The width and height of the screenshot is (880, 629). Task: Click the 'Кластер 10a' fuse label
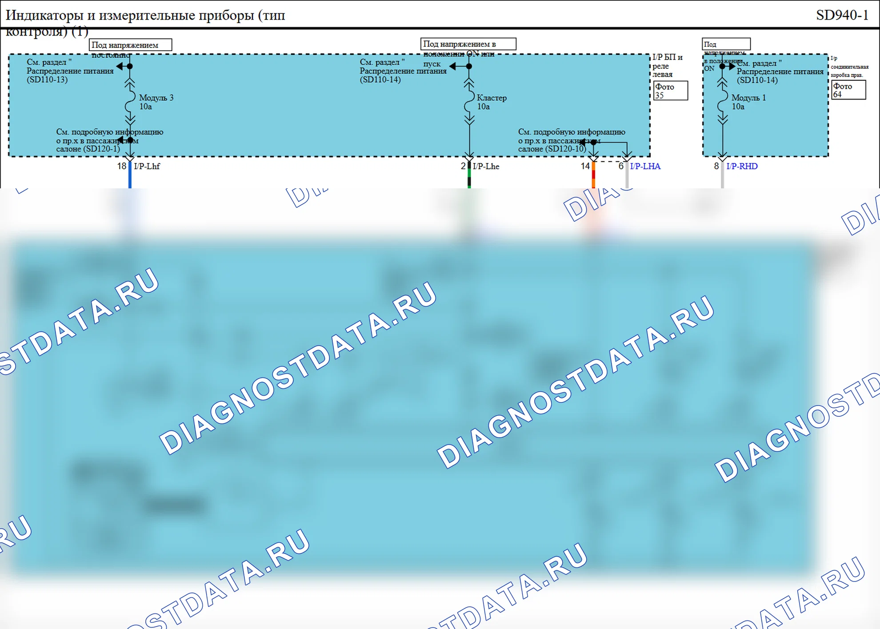pyautogui.click(x=492, y=102)
